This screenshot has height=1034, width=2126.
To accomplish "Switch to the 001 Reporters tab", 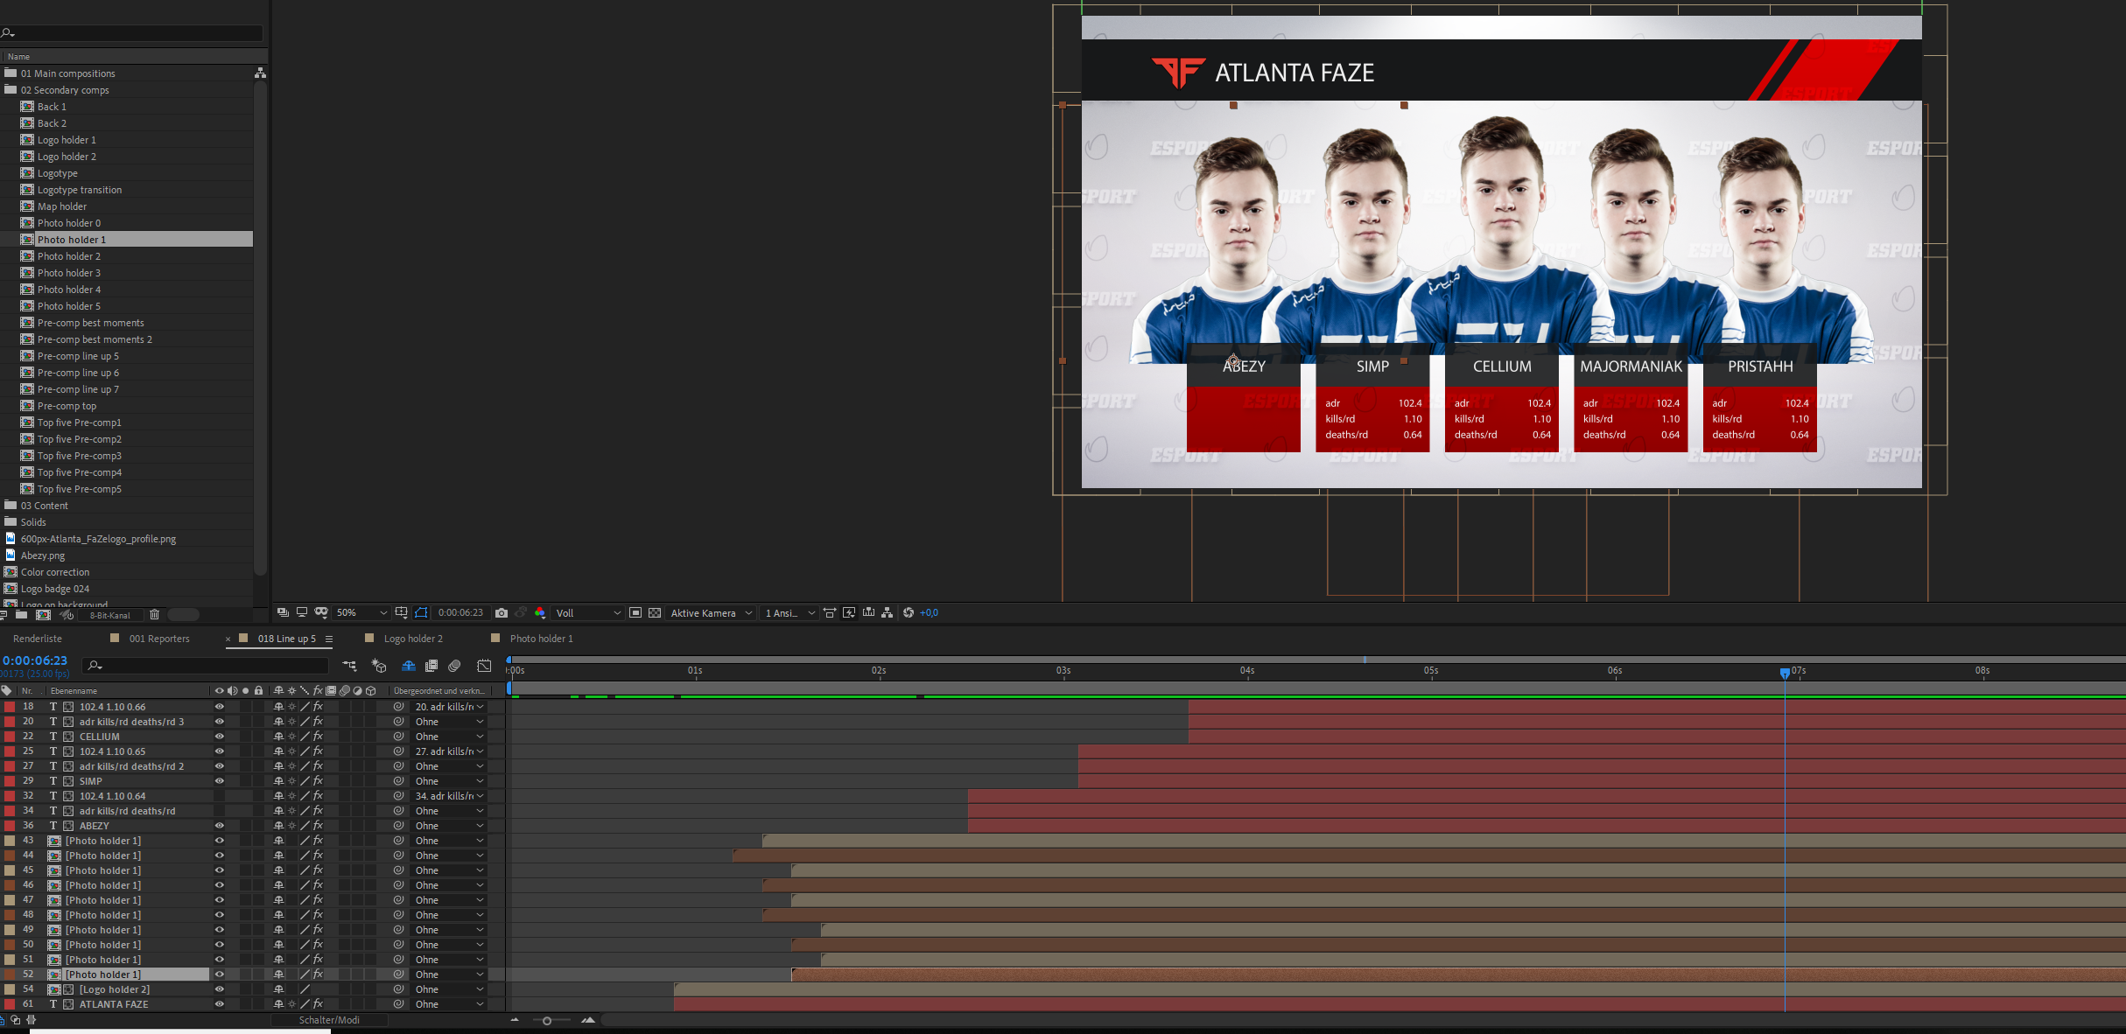I will (x=159, y=639).
